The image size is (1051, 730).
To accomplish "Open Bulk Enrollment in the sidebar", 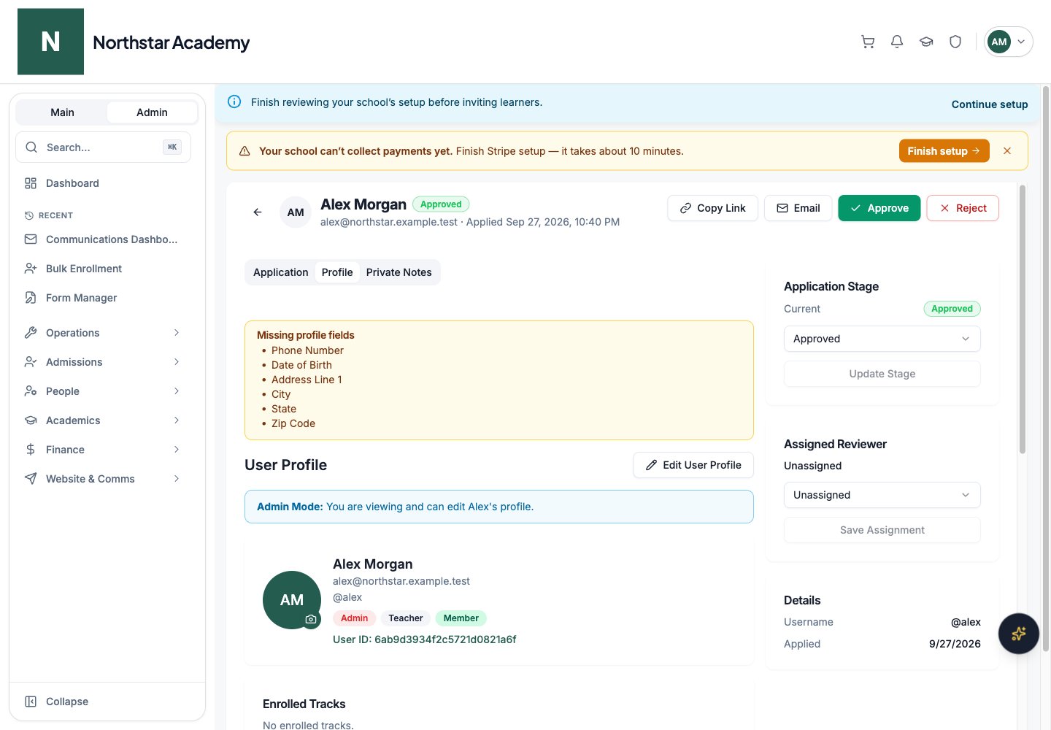I will 104,269.
